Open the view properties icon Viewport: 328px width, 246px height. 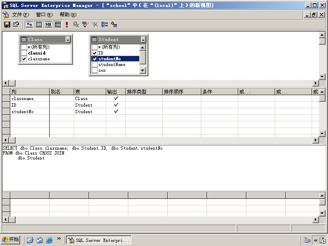(x=16, y=25)
